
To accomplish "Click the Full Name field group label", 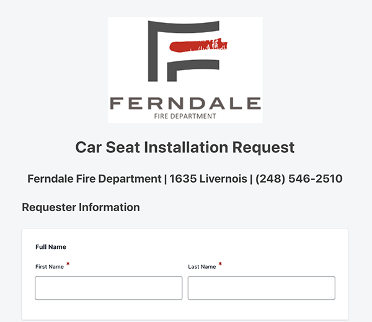I will 51,247.
